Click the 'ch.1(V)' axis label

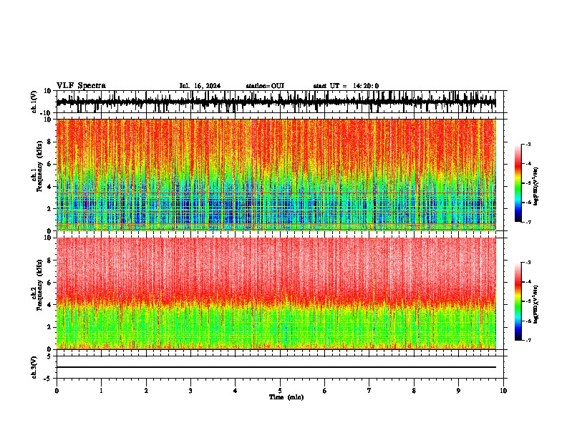pos(34,102)
